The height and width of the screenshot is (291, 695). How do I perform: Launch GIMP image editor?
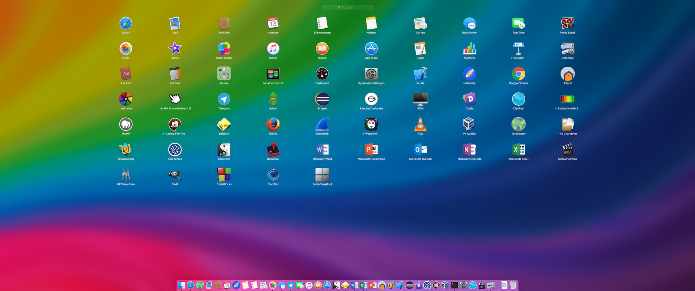(175, 175)
